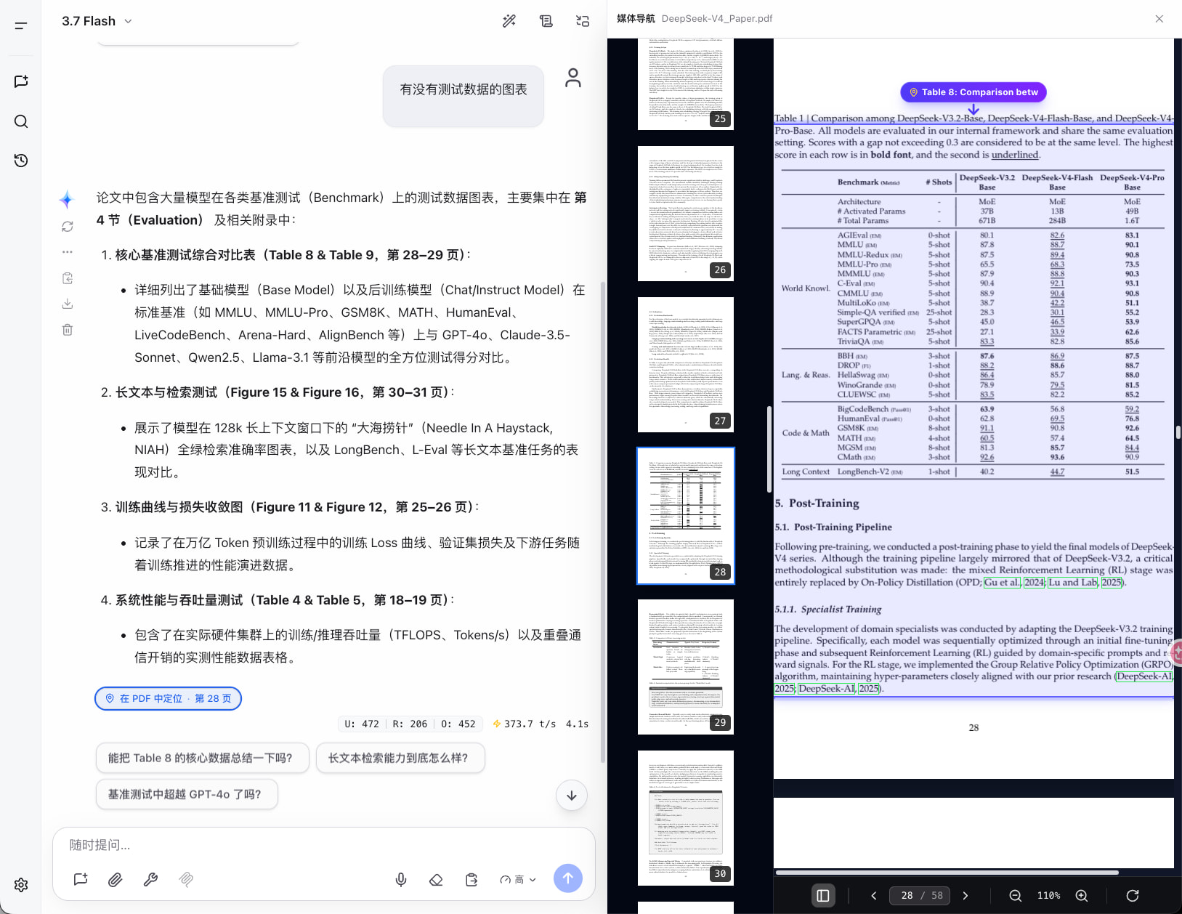
Task: Copy the assistant response
Action: tap(68, 278)
